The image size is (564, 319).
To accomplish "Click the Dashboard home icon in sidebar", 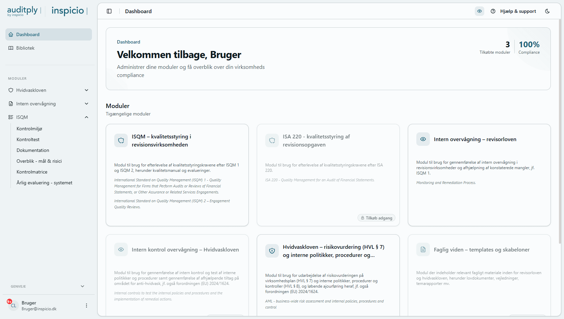I will coord(11,34).
